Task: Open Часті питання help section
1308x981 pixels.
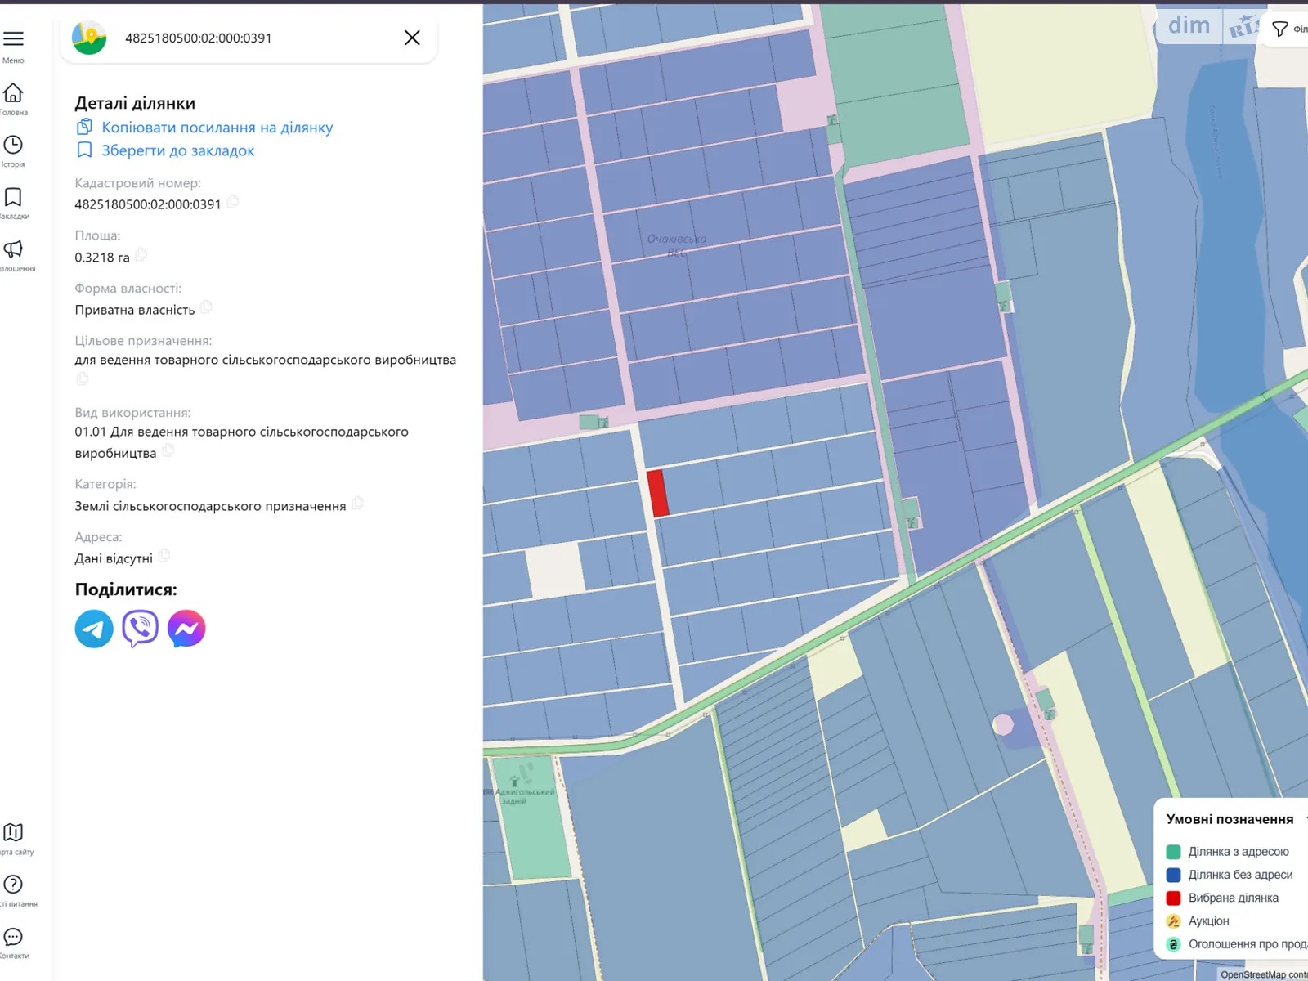Action: coord(12,885)
